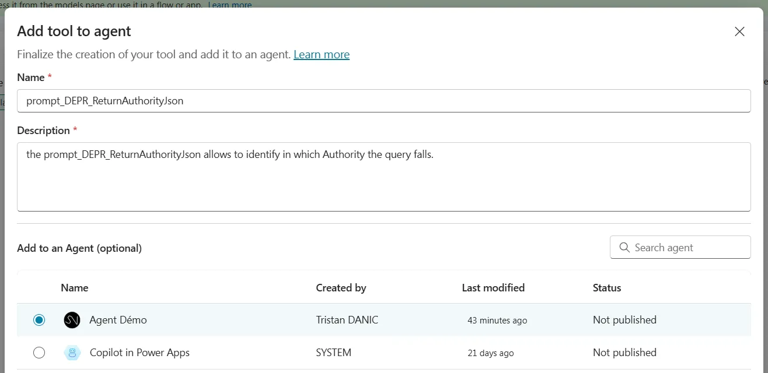Select the Agent Démo radio button
The width and height of the screenshot is (768, 373).
(x=39, y=320)
